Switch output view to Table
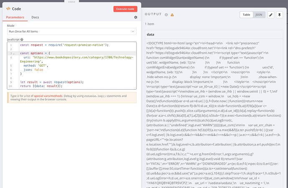Image resolution: width=288 pixels, height=188 pixels. 247,15
